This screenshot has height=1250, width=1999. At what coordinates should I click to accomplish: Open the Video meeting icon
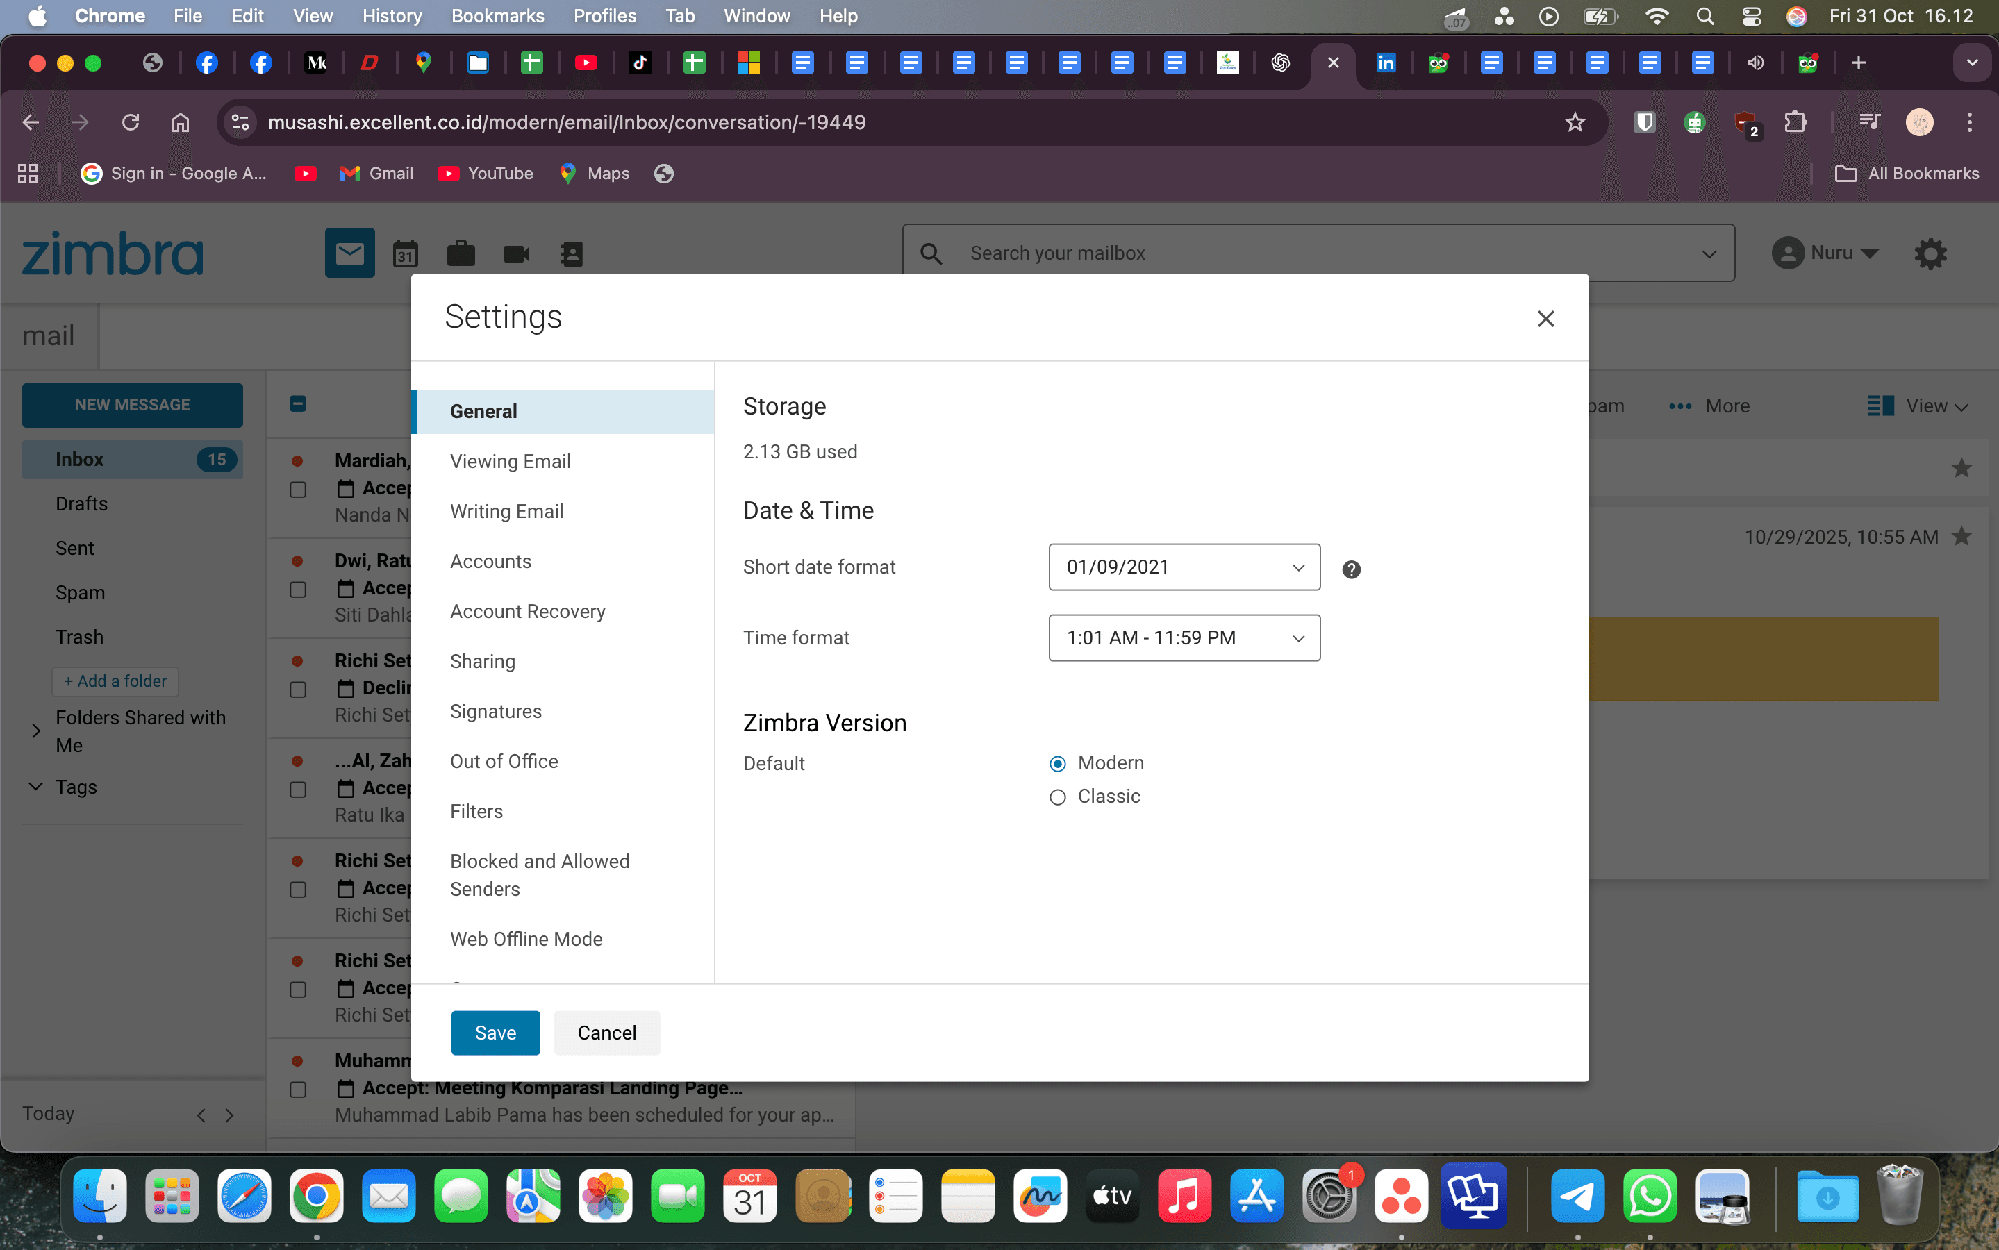coord(515,253)
